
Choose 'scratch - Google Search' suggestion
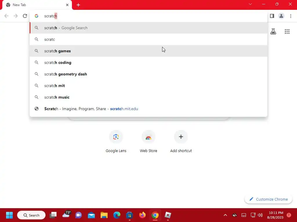(148, 28)
